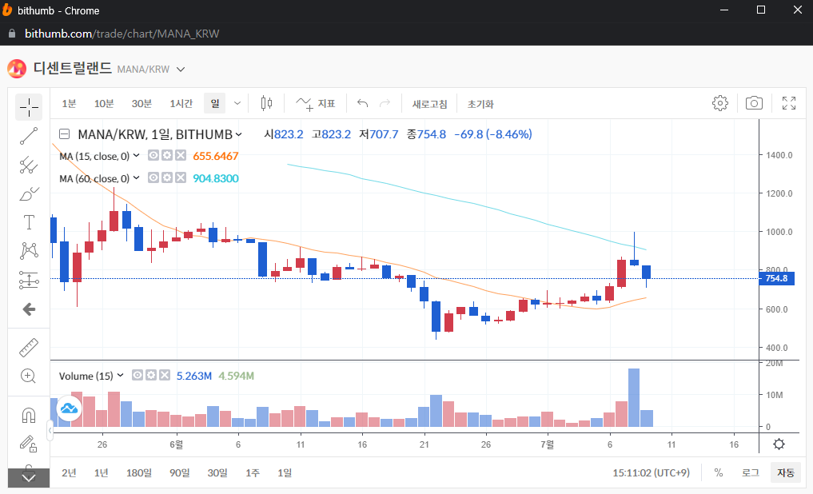Expand the MANA/KRW, 1일, BITHUMB symbol dropdown
Viewport: 813px width, 494px height.
click(238, 134)
